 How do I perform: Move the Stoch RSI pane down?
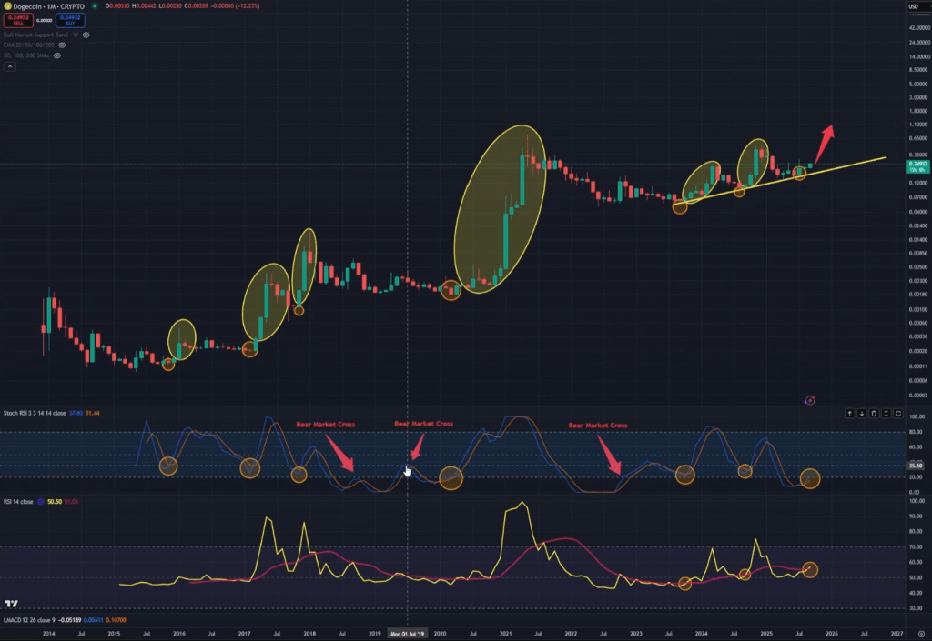pyautogui.click(x=862, y=414)
